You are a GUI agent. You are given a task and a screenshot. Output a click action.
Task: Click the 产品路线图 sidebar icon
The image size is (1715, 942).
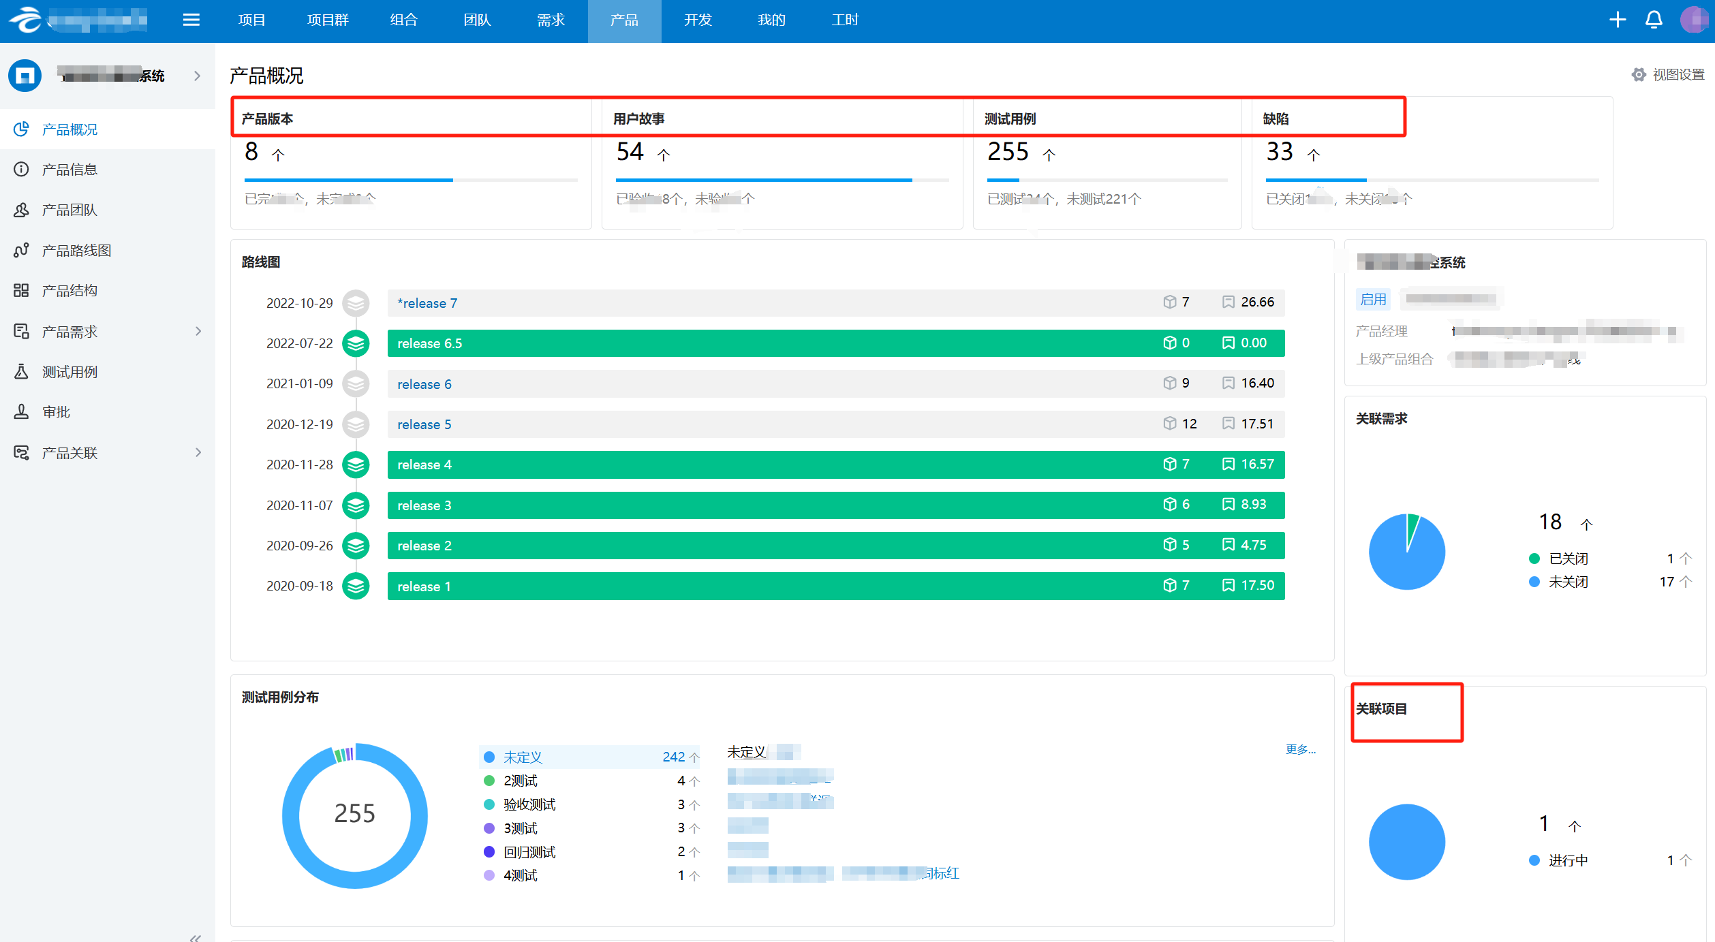21,250
